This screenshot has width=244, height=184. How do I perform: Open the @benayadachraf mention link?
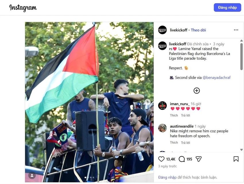216,78
